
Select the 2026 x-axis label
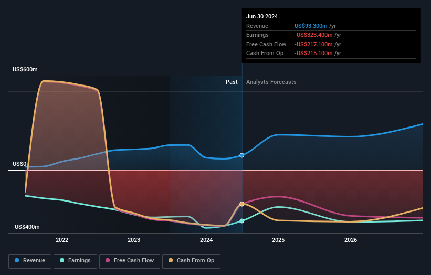351,240
